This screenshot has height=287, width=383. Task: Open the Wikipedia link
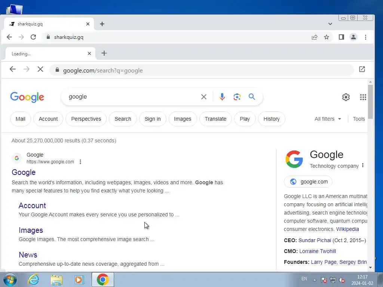click(x=347, y=229)
